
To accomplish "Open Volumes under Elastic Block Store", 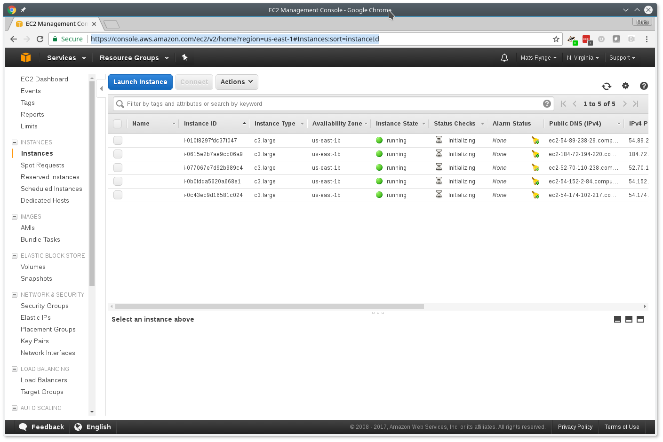I will pos(33,267).
